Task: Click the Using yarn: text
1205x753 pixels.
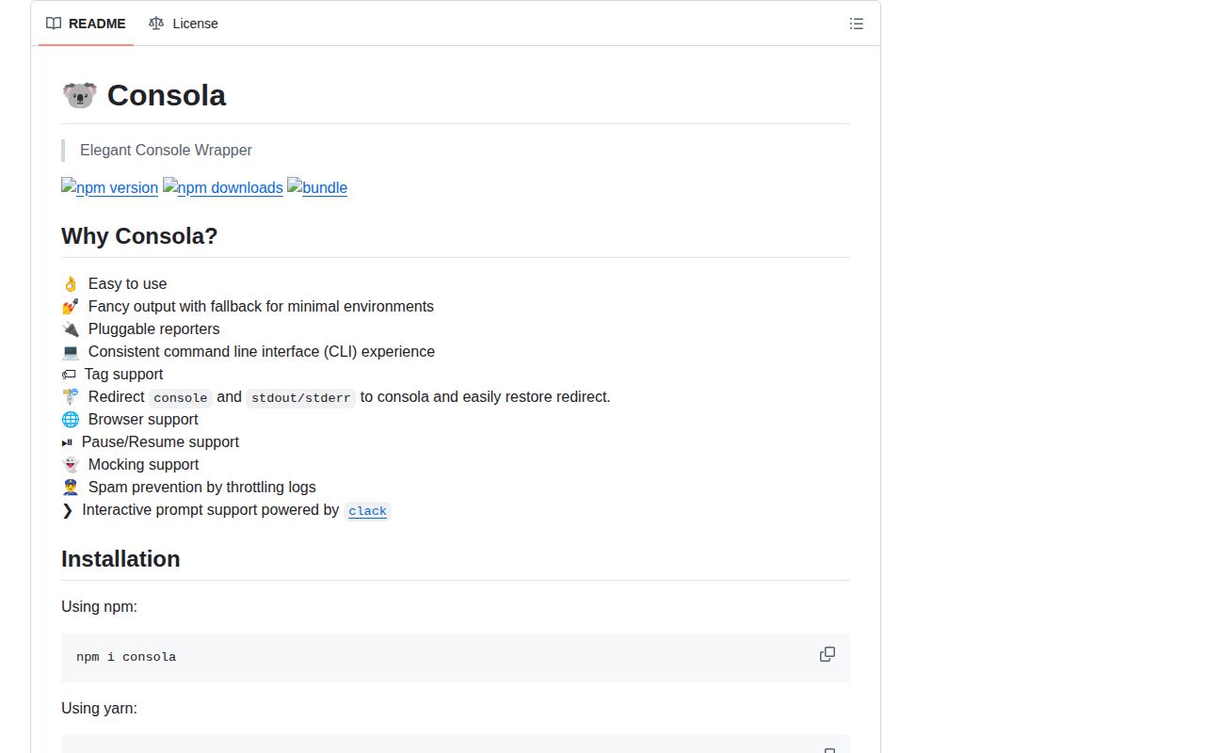Action: pos(99,708)
